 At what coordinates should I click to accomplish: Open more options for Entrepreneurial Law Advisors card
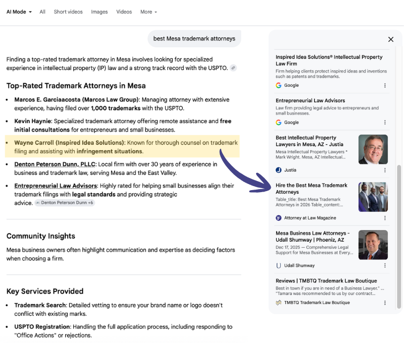(x=385, y=123)
